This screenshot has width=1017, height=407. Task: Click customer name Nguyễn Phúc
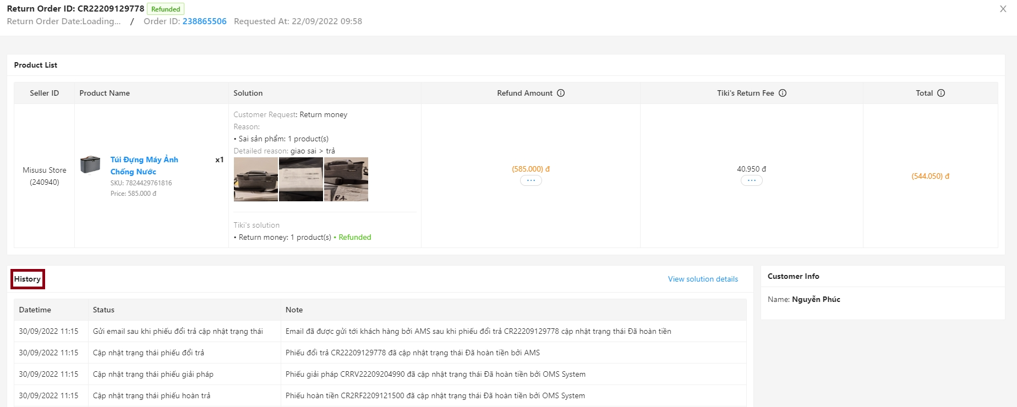(x=816, y=299)
